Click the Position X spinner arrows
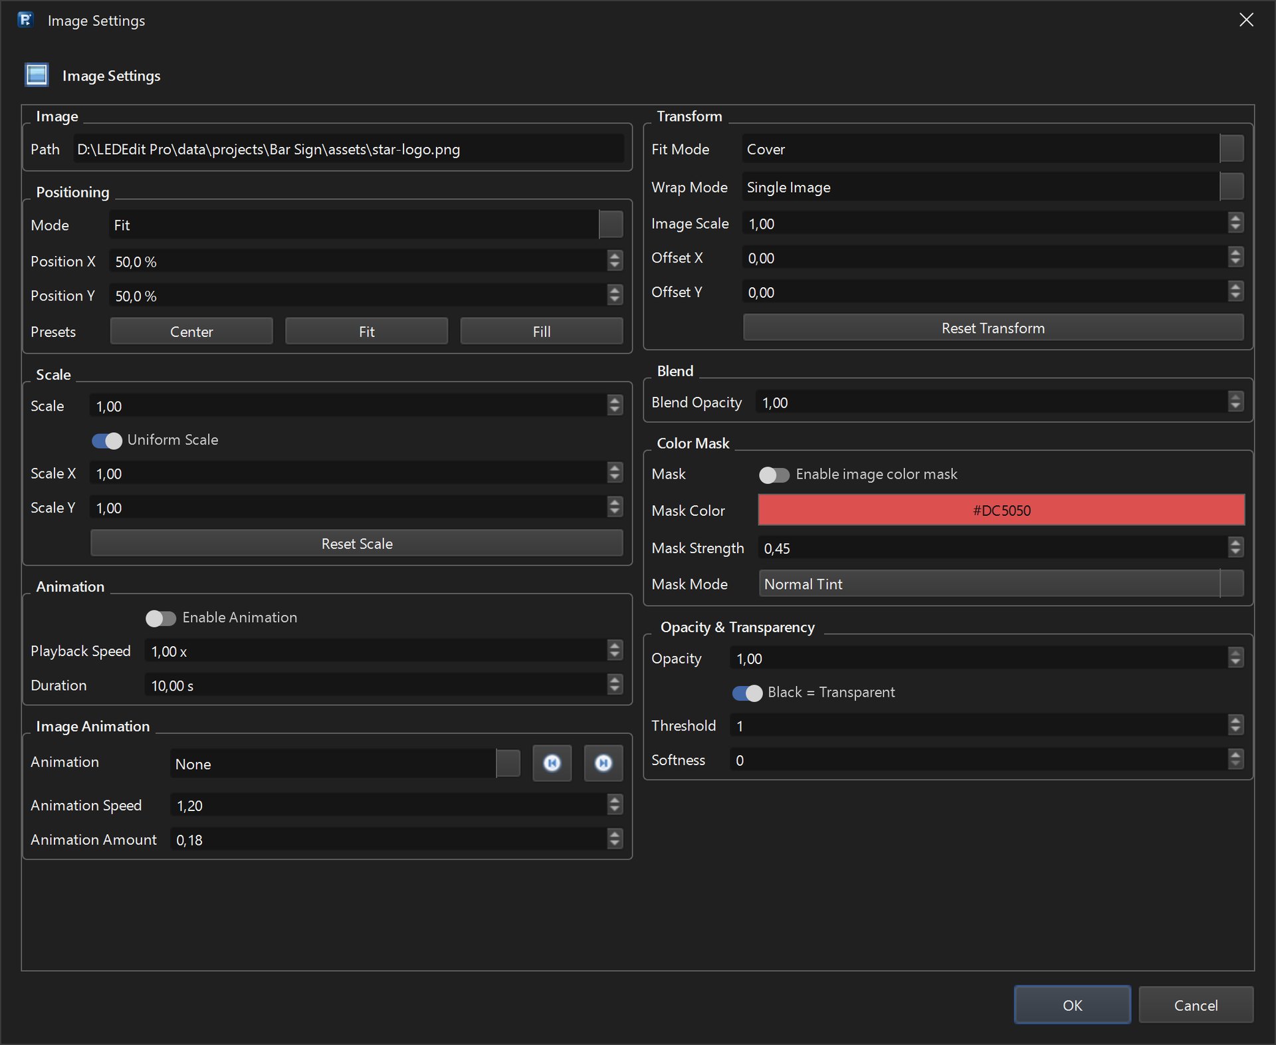The width and height of the screenshot is (1276, 1045). (615, 261)
